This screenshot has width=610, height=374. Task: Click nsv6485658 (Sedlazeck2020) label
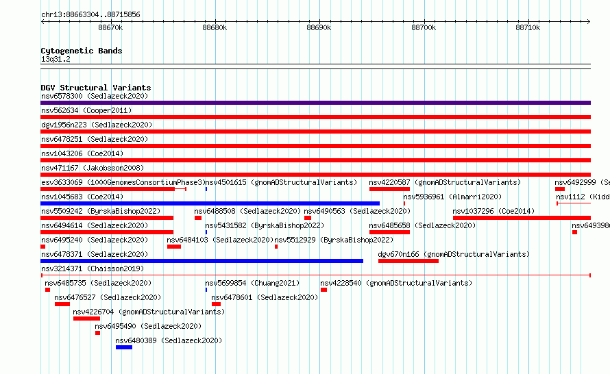click(x=422, y=225)
